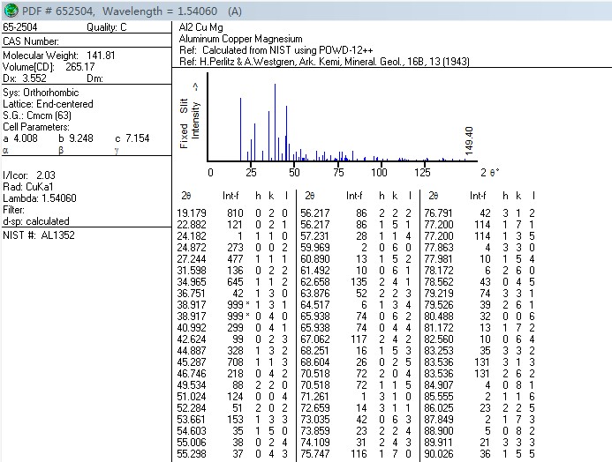612x462 pixels.
Task: Click 'd-sp: calculated'
Action: coord(36,221)
